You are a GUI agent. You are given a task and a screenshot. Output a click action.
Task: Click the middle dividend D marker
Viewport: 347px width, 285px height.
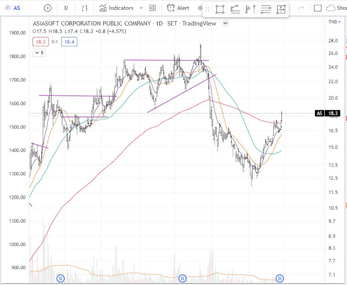click(x=182, y=278)
